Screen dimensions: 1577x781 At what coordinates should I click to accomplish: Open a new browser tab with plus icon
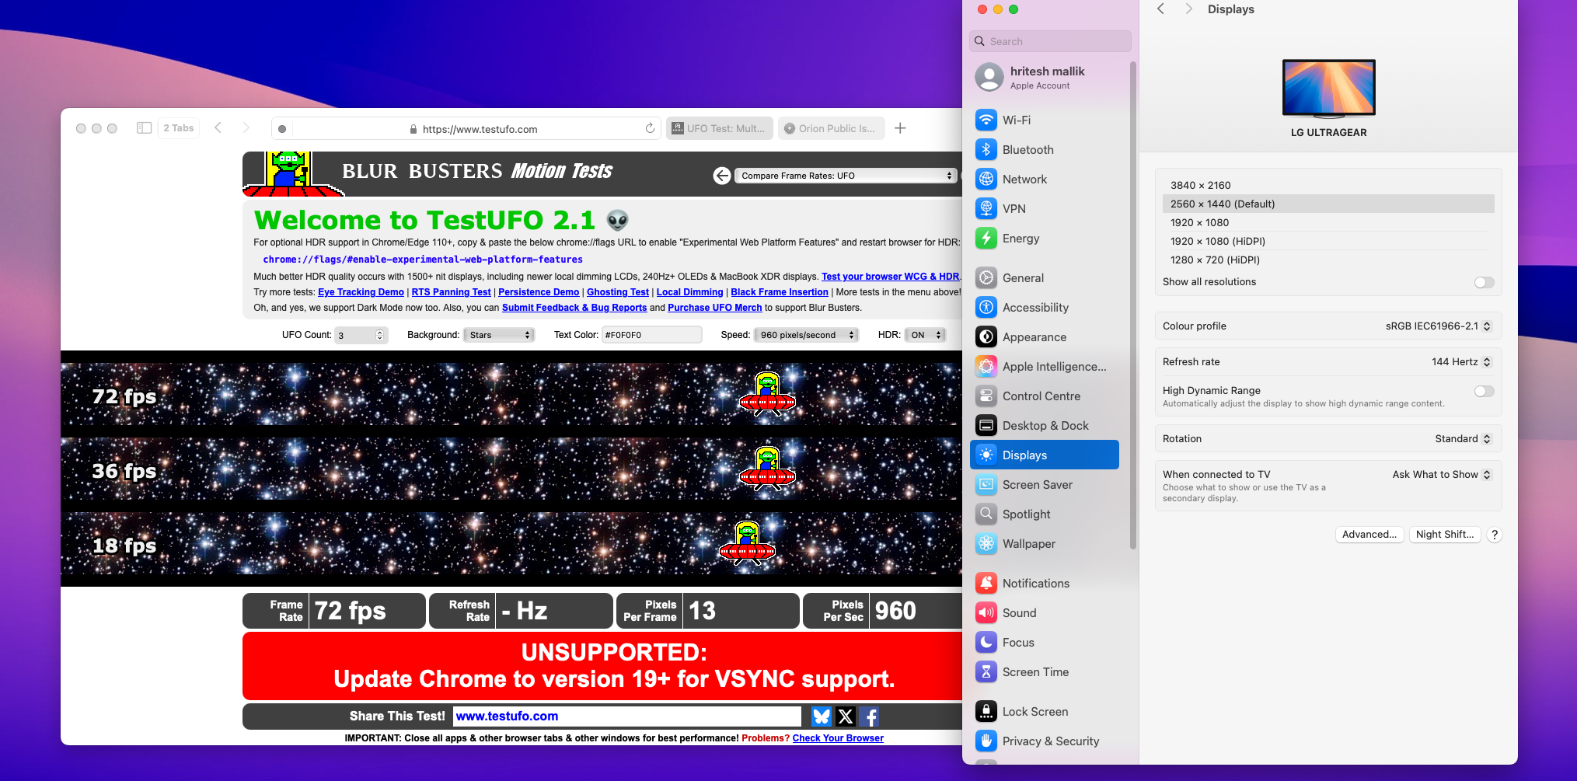coord(900,128)
